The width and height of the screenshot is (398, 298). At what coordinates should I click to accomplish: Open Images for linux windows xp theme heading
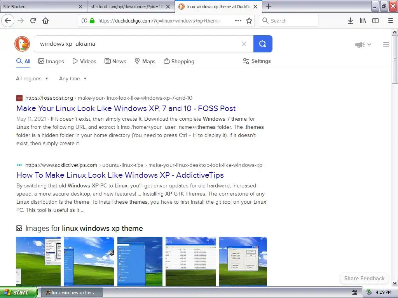point(84,228)
